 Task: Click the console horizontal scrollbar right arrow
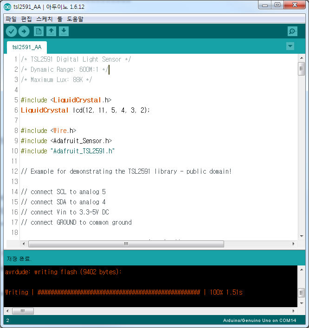(x=293, y=311)
